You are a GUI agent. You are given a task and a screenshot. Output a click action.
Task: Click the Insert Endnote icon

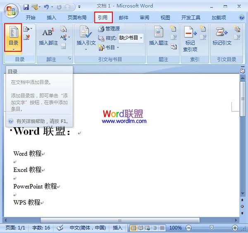(x=64, y=29)
